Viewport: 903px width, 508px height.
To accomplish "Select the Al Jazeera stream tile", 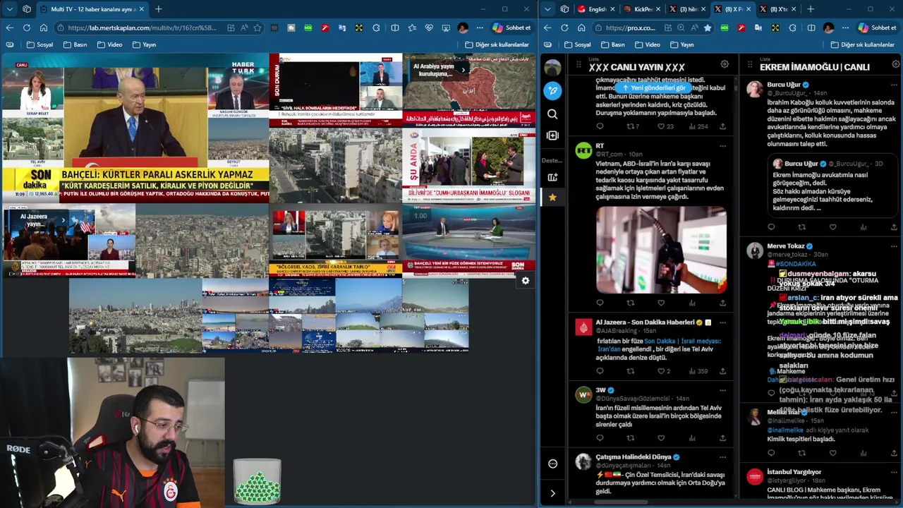I will (x=68, y=241).
